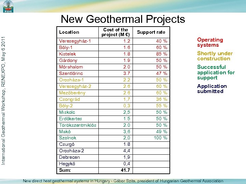Click Csongrád's 1,7 cost value

127,99
